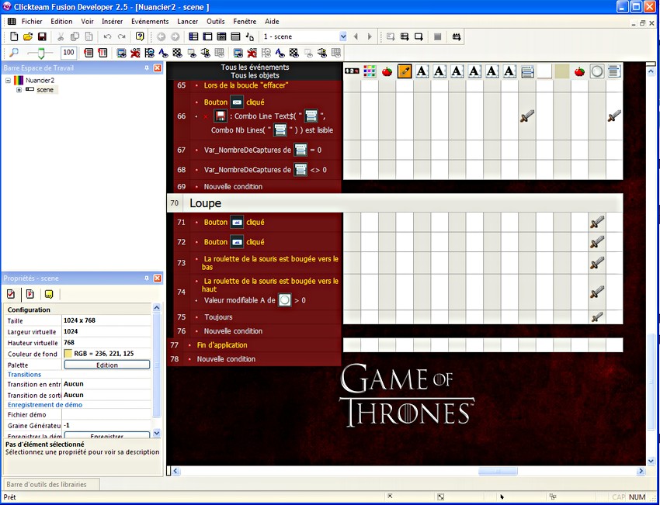Viewport: 660px width, 505px height.
Task: Select the Nuancier2 application in the tree
Action: [x=40, y=81]
